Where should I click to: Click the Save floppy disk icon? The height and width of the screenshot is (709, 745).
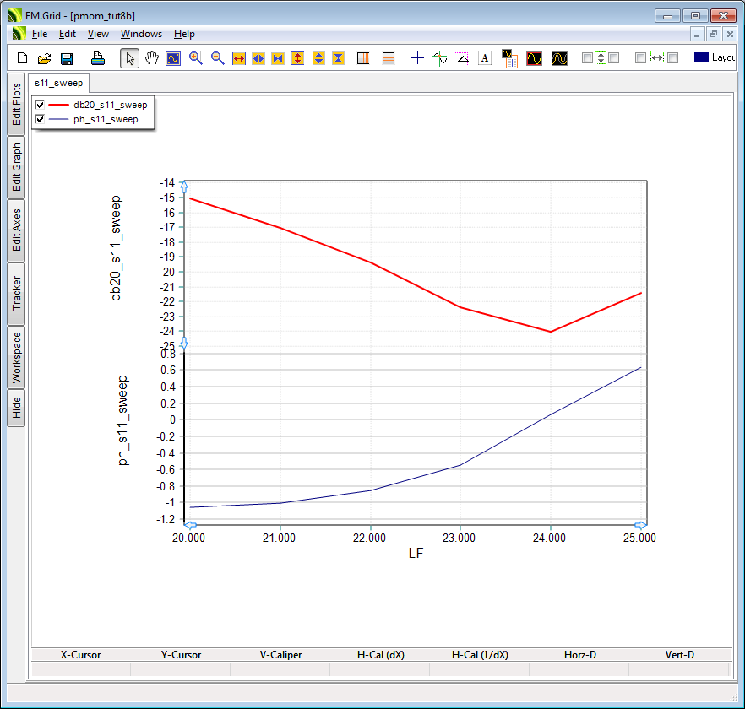[67, 58]
